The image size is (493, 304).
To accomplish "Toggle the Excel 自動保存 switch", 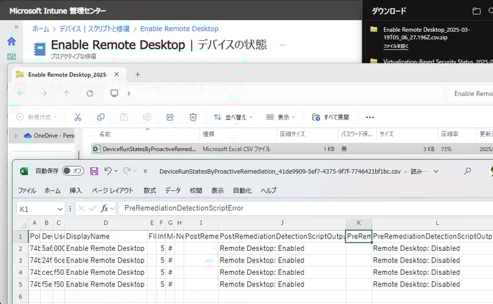I will (x=73, y=171).
